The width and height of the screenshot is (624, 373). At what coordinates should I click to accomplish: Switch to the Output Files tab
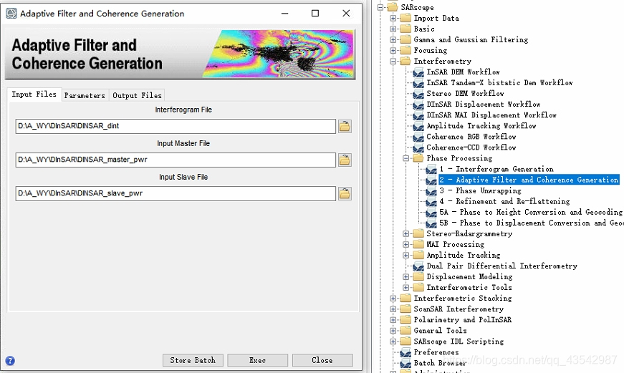(x=137, y=95)
